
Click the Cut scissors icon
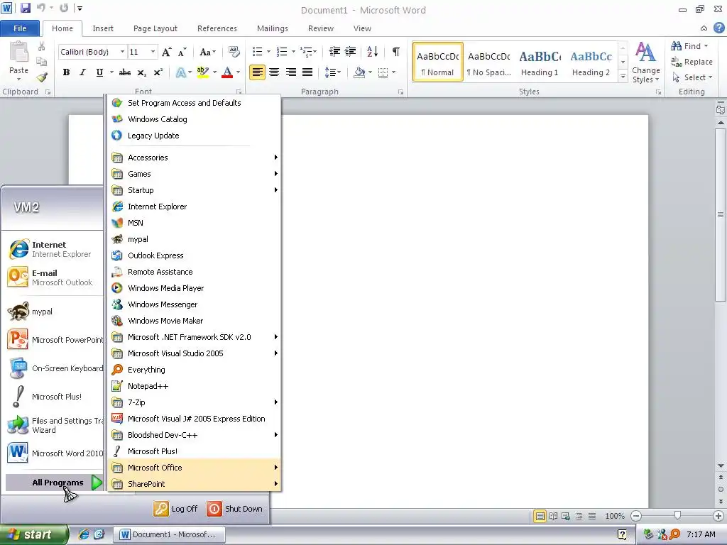pos(42,46)
